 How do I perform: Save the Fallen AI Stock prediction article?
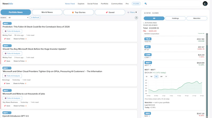pyautogui.click(x=7, y=39)
